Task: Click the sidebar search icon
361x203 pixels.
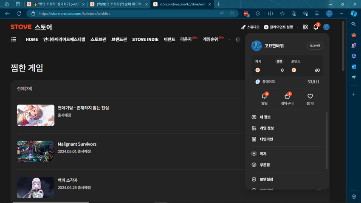Action: (x=354, y=24)
